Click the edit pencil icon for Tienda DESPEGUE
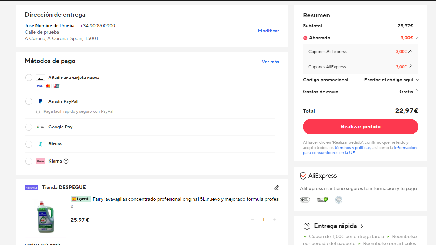Image resolution: width=436 pixels, height=245 pixels. click(x=276, y=188)
